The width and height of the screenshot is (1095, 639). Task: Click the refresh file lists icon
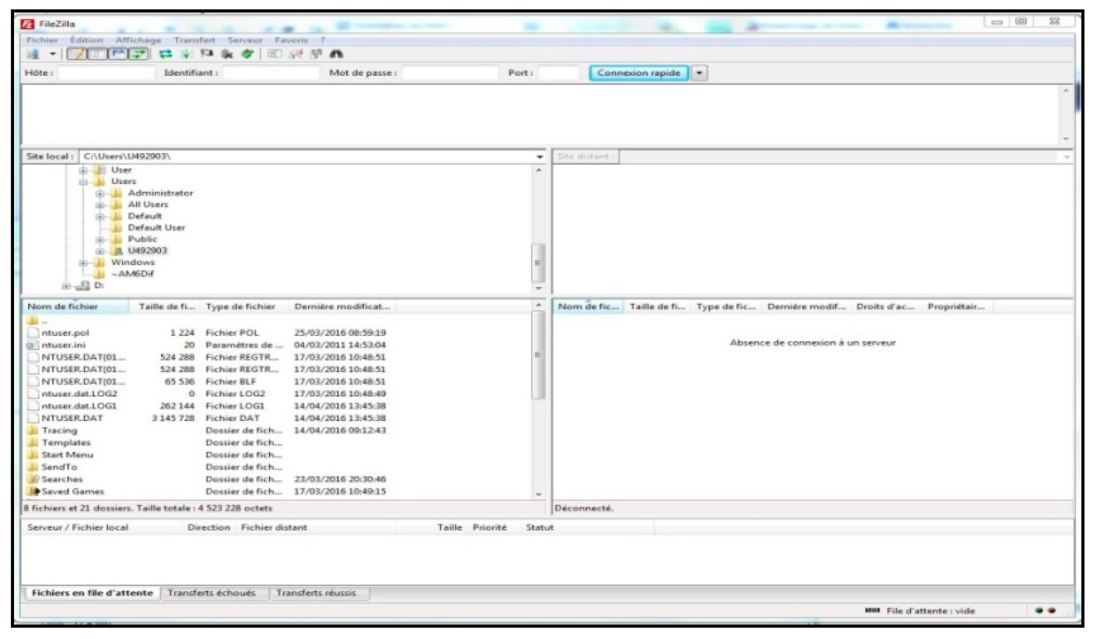tap(165, 54)
